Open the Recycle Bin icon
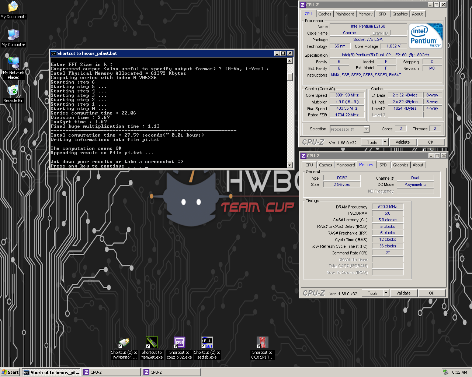The image size is (472, 377). [x=13, y=94]
